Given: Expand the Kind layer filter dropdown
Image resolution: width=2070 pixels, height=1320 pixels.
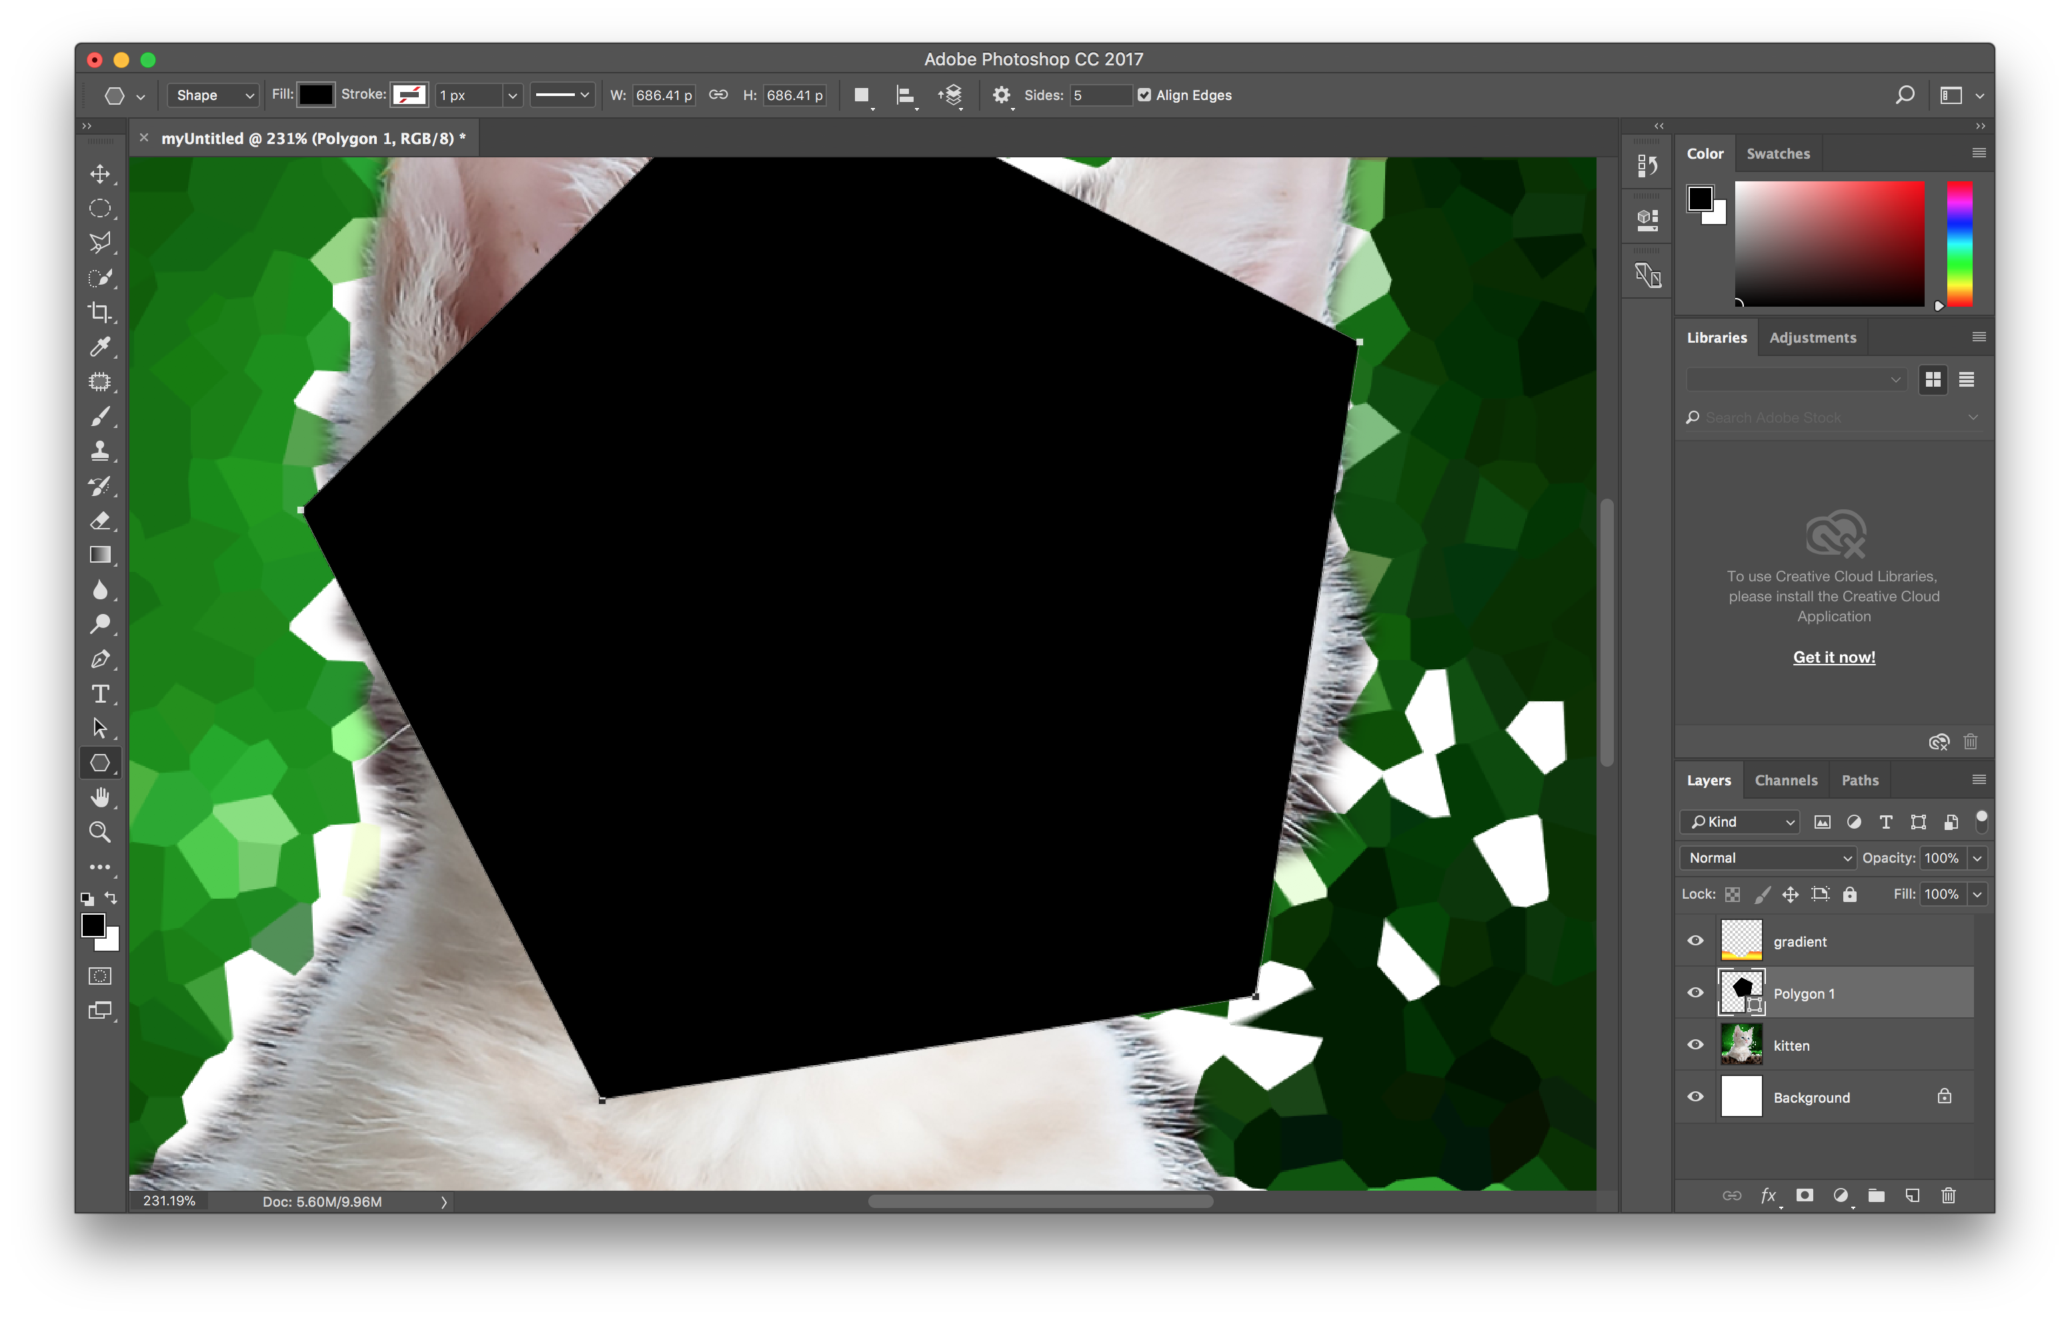Looking at the screenshot, I should tap(1740, 823).
